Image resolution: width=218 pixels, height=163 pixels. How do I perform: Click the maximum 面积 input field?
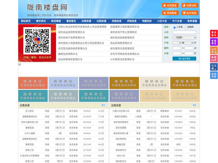coord(189,48)
